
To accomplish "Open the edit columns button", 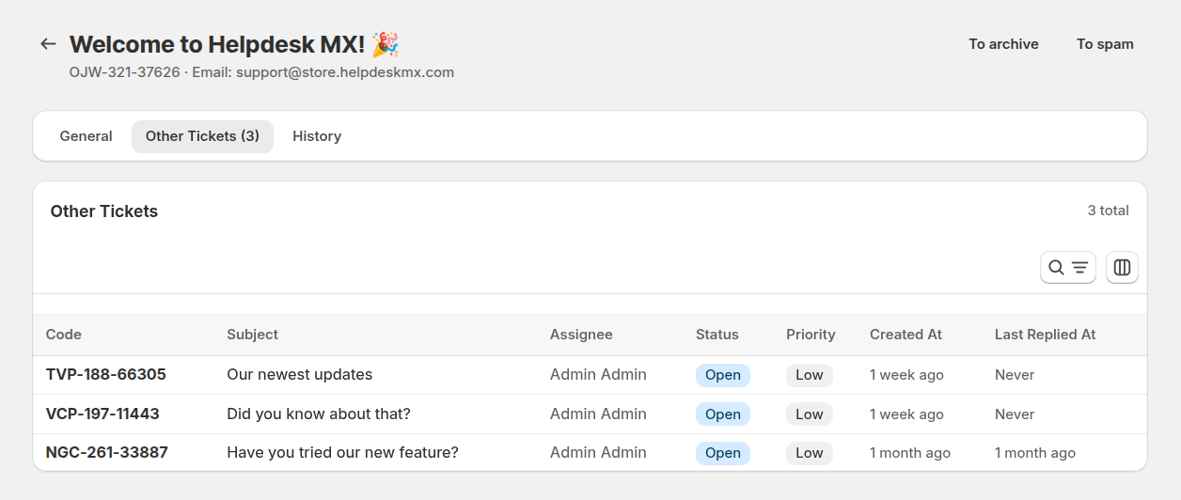I will (x=1122, y=268).
